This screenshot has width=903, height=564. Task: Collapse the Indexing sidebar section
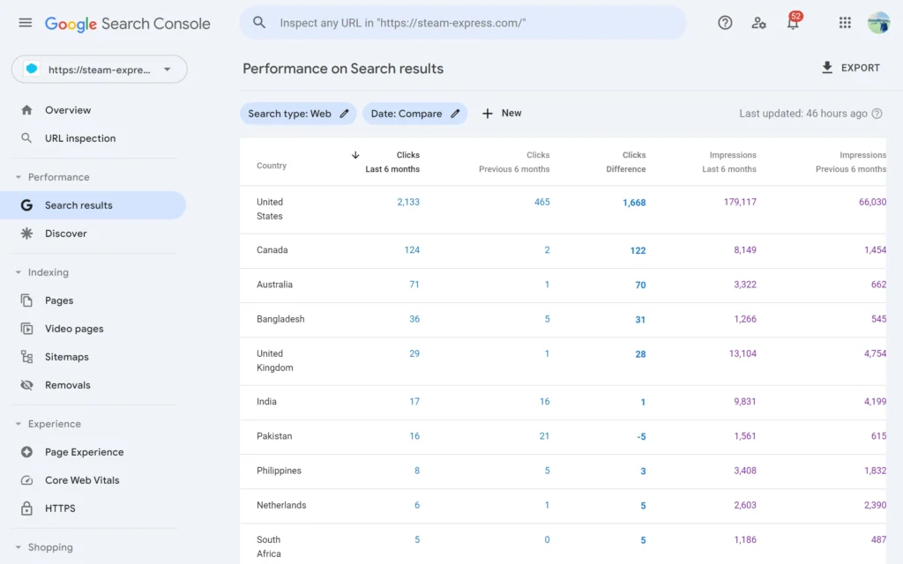(19, 272)
